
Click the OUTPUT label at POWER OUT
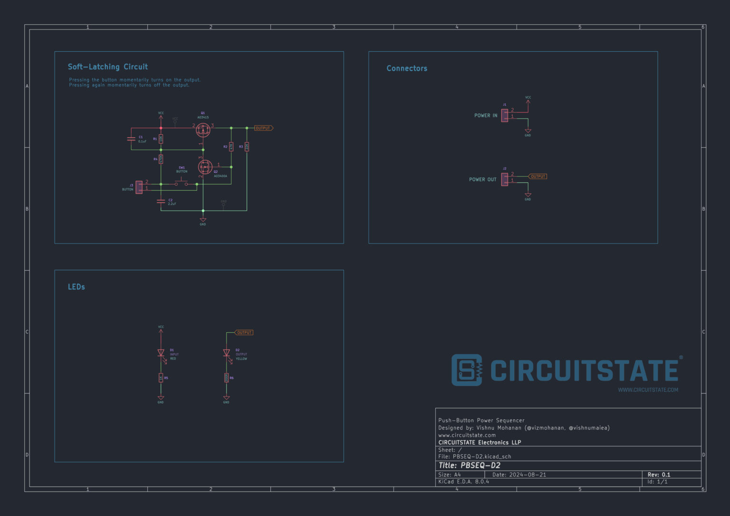(538, 176)
